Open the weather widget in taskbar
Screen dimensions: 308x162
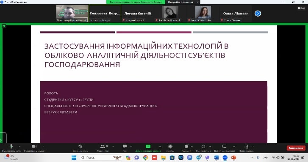[11, 157]
